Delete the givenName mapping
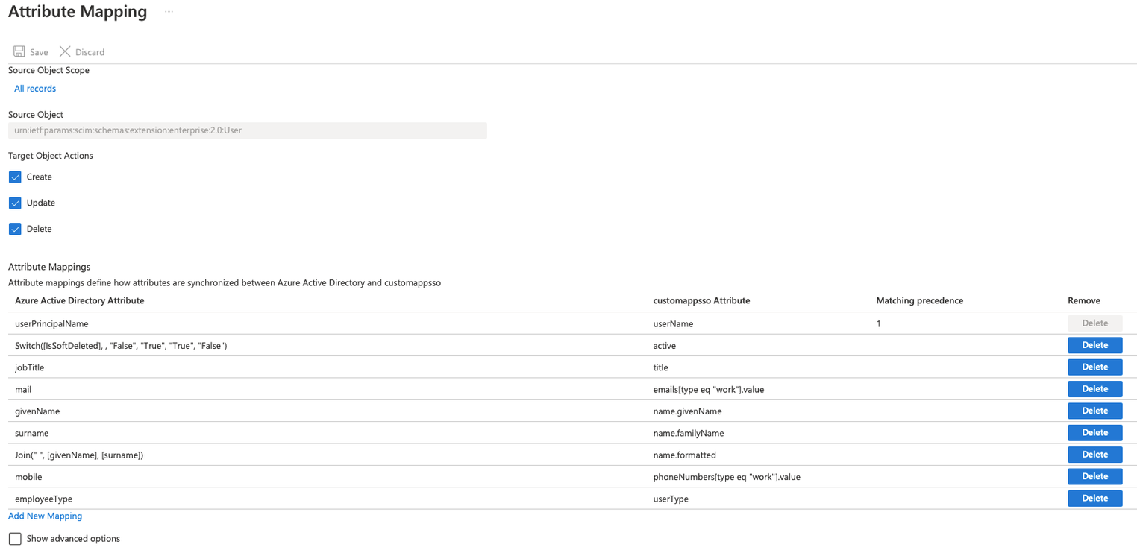Viewport: 1137px width, 547px height. [1094, 411]
